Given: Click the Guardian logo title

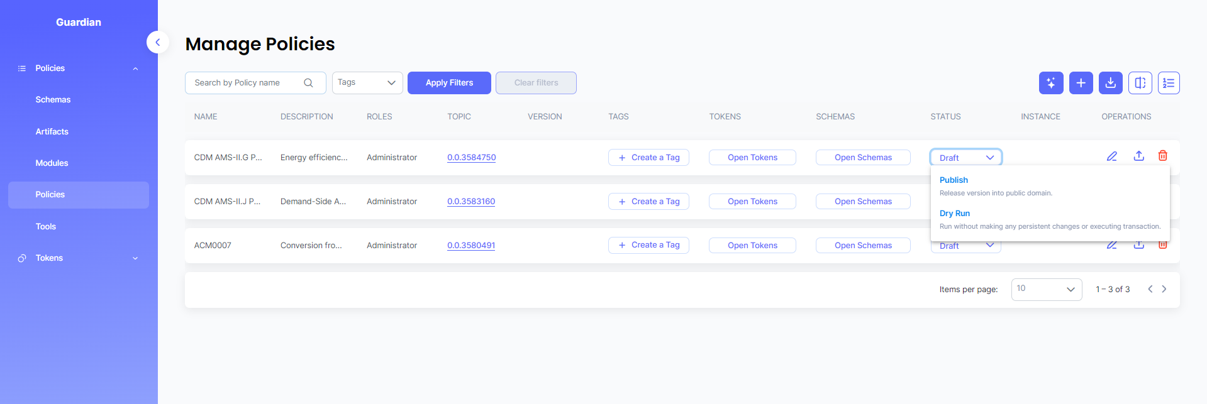Looking at the screenshot, I should click(79, 23).
